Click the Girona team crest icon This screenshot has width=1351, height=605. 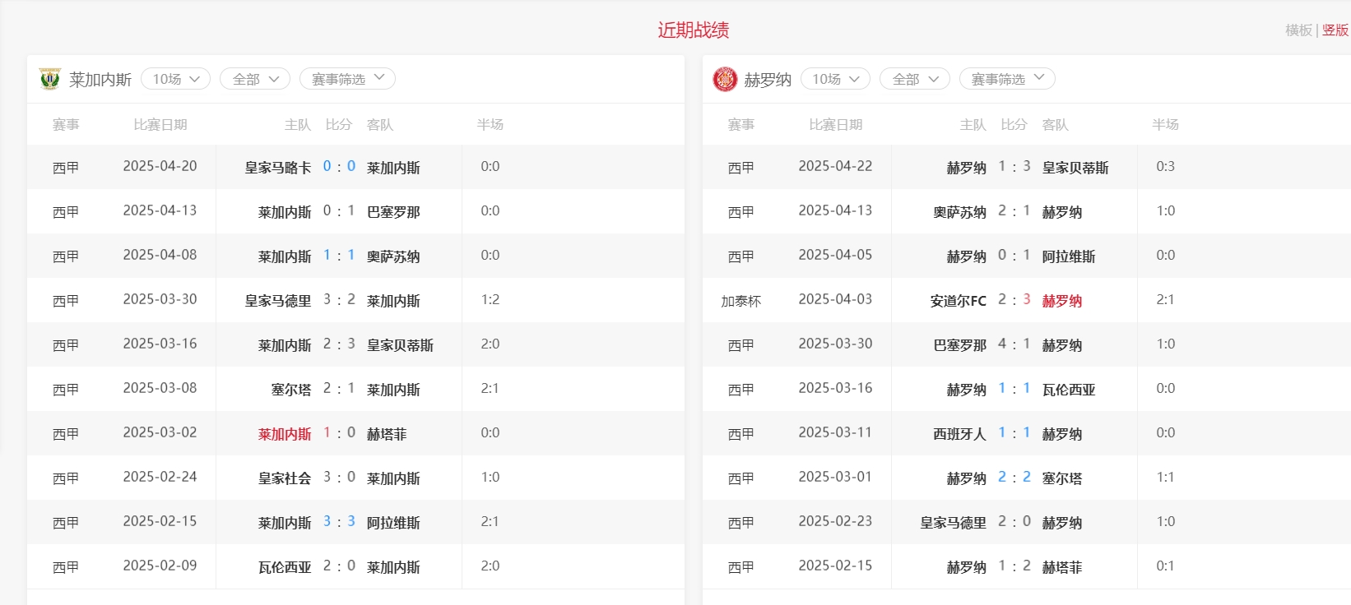[725, 79]
